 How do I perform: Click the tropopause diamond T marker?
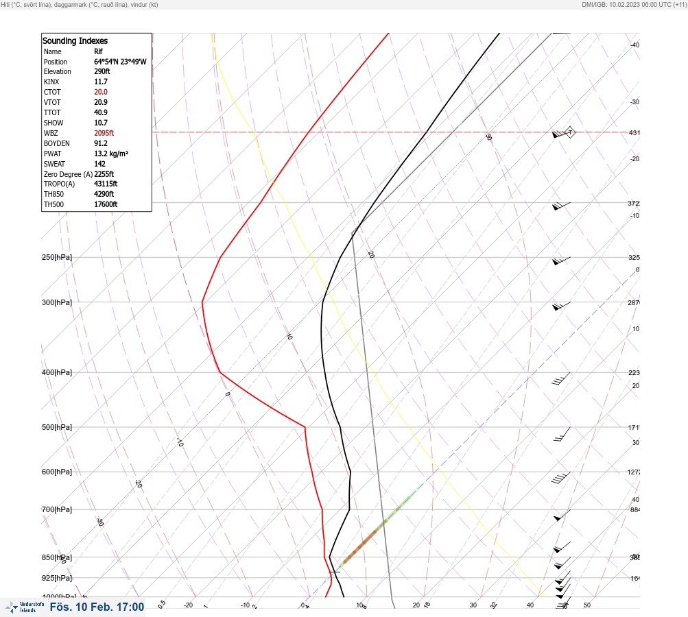(x=570, y=132)
